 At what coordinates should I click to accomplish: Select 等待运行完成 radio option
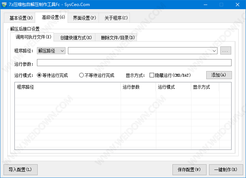pos(39,75)
